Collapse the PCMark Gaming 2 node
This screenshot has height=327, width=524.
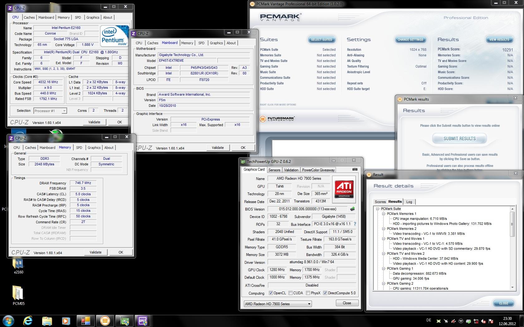click(x=383, y=283)
